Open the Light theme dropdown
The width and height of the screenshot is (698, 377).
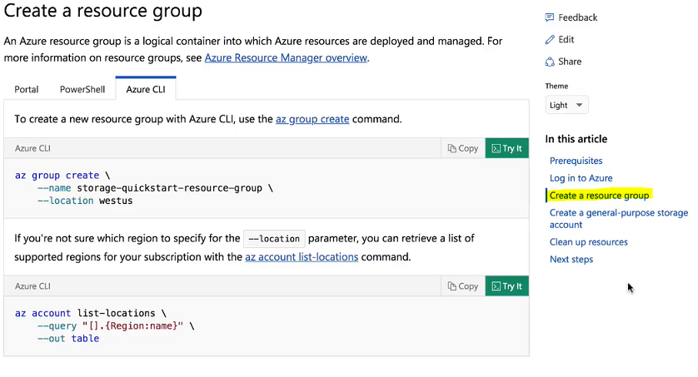tap(566, 106)
